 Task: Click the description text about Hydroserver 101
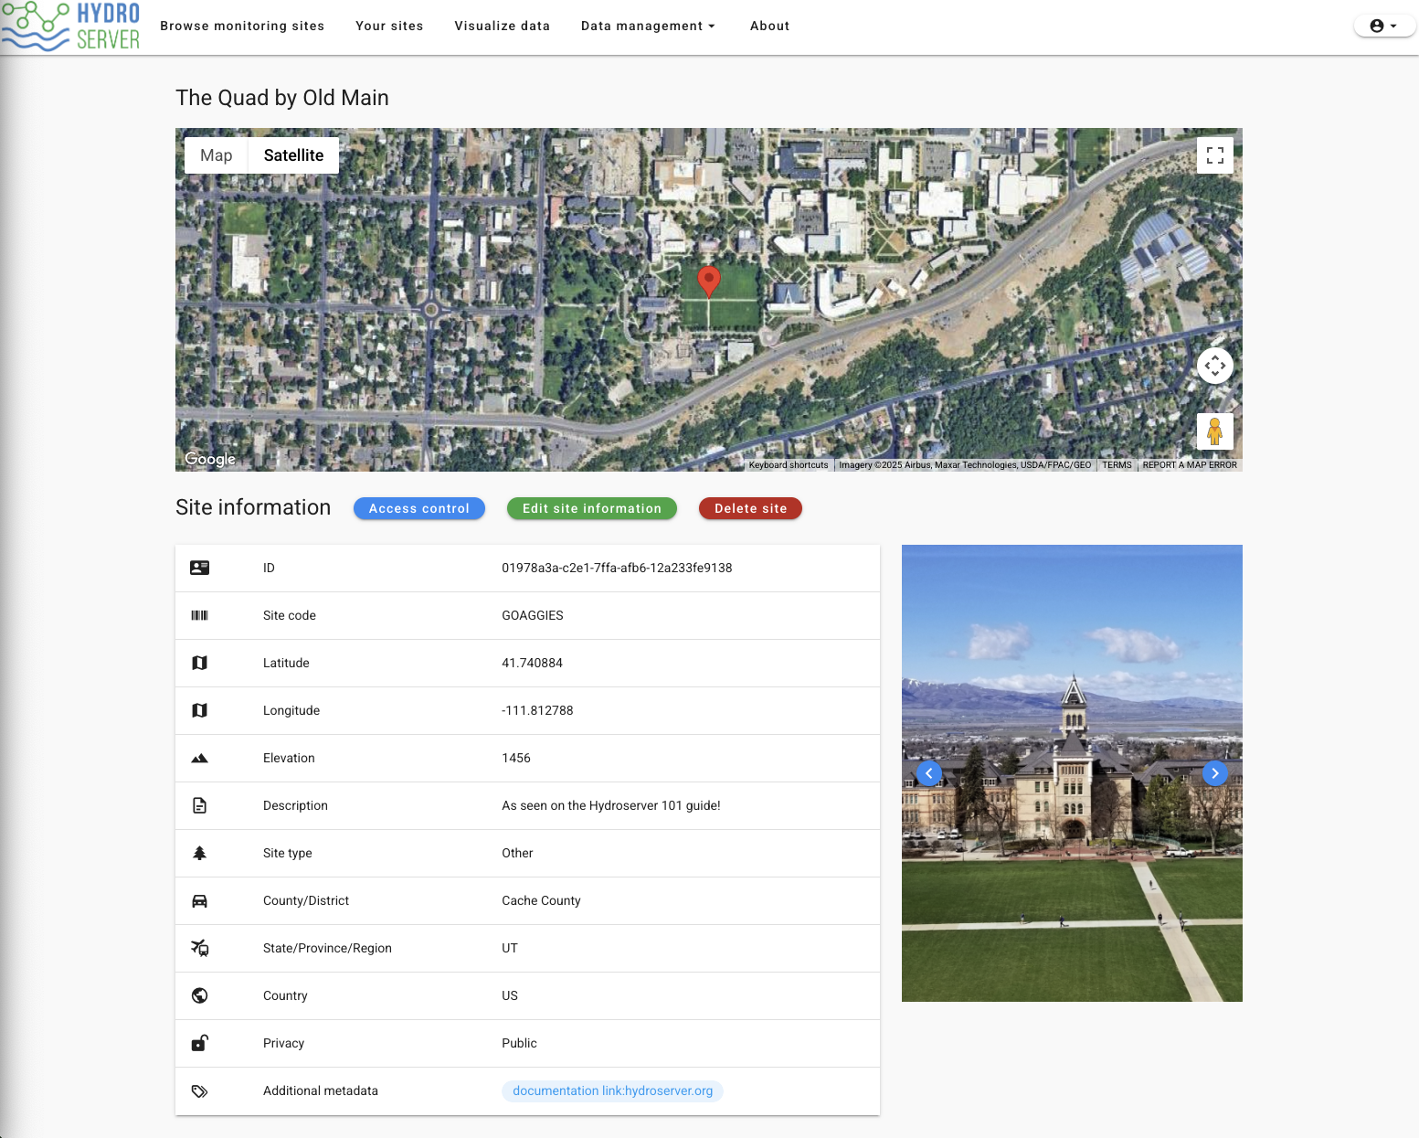(x=611, y=805)
